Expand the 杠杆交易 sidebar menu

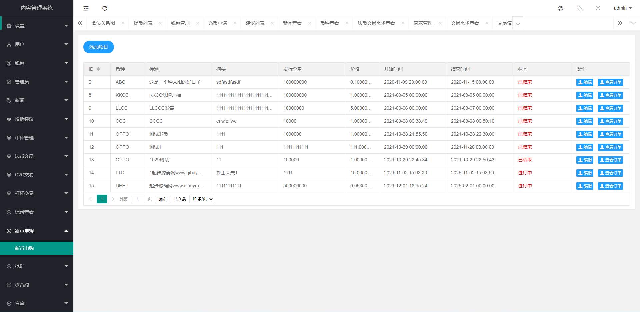coord(37,193)
